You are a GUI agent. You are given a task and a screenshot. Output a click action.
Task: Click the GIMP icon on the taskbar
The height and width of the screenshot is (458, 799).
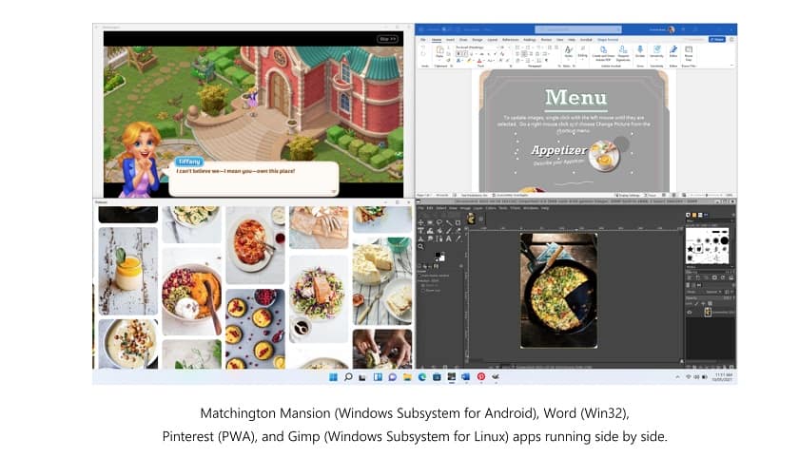pos(496,376)
